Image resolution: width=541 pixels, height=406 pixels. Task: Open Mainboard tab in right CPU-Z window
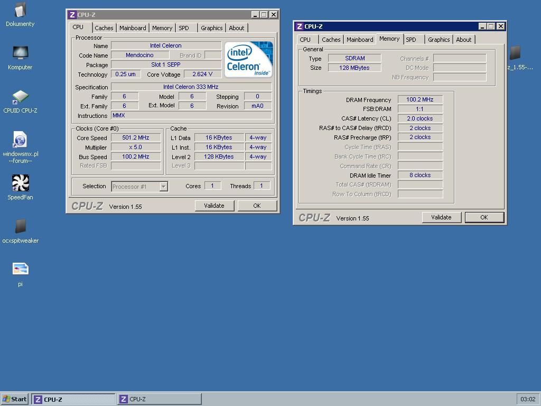click(x=359, y=40)
